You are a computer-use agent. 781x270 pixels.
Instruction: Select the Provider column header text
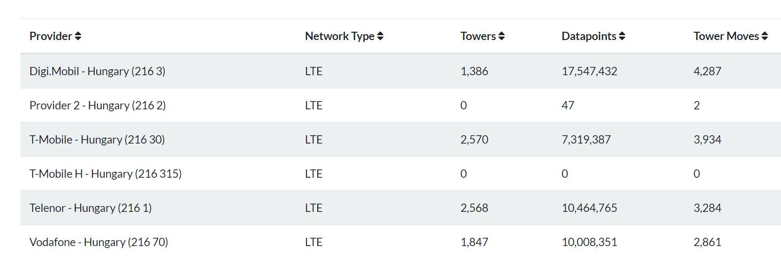point(51,36)
